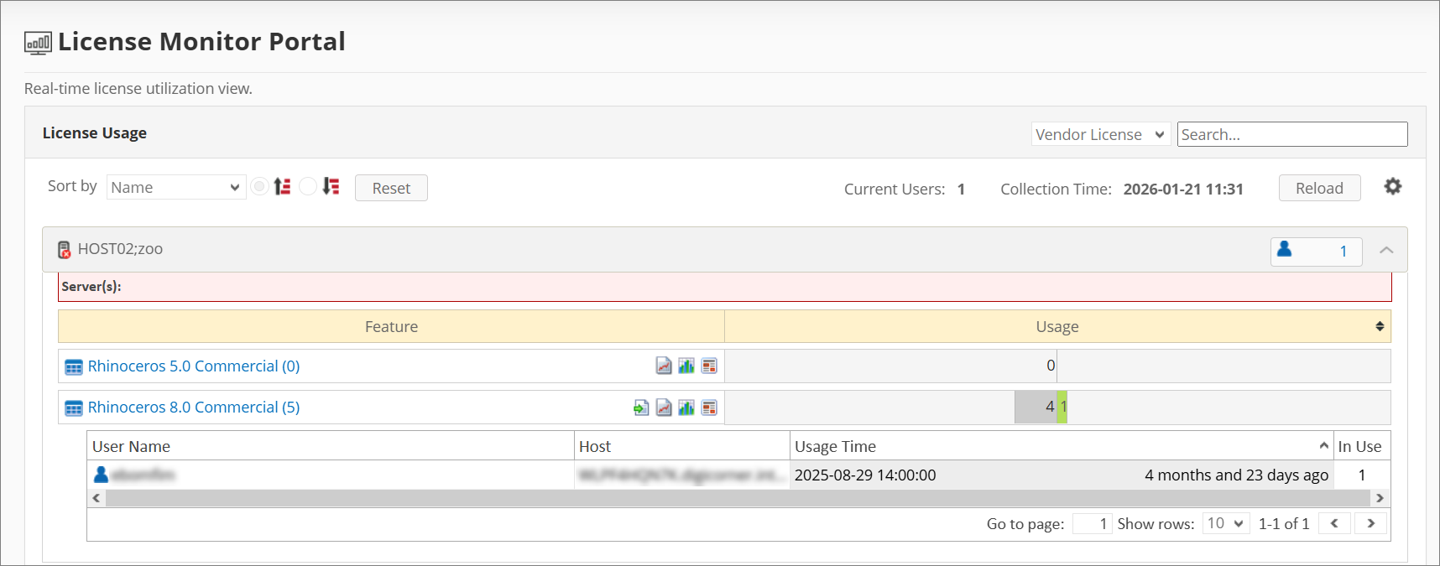1440x566 pixels.
Task: Click the License Monitor Portal logo icon
Action: click(38, 43)
